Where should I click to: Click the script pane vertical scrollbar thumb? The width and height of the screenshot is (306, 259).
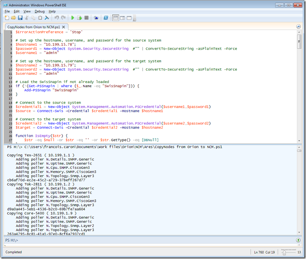(299, 42)
